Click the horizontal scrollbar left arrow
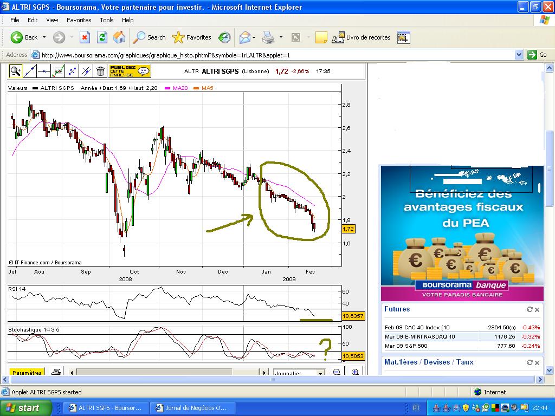 4,380
